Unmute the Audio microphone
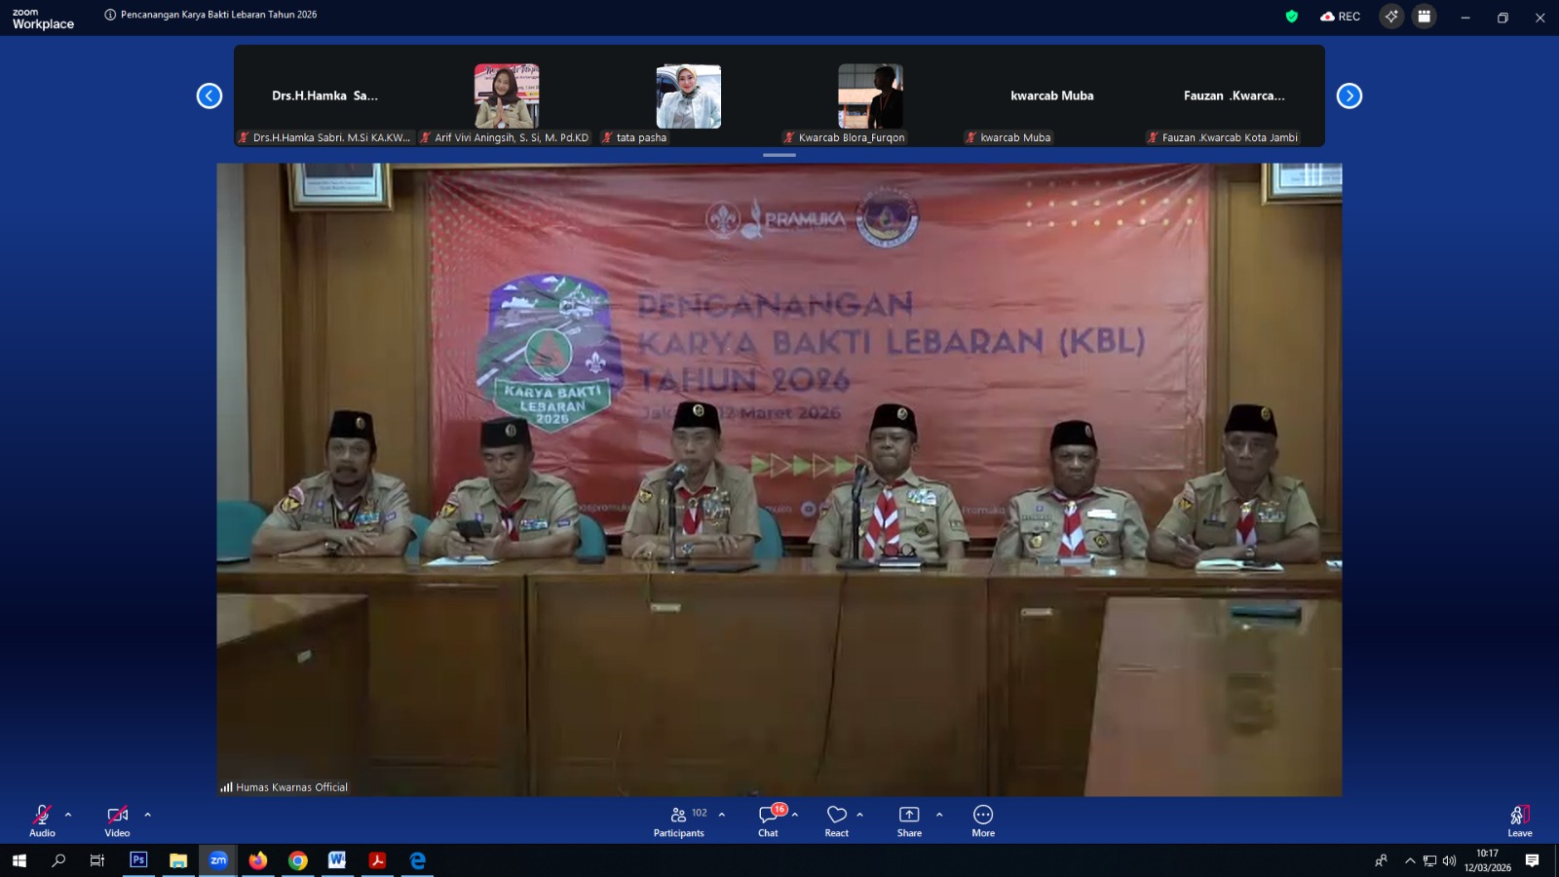1559x877 pixels. click(x=42, y=820)
